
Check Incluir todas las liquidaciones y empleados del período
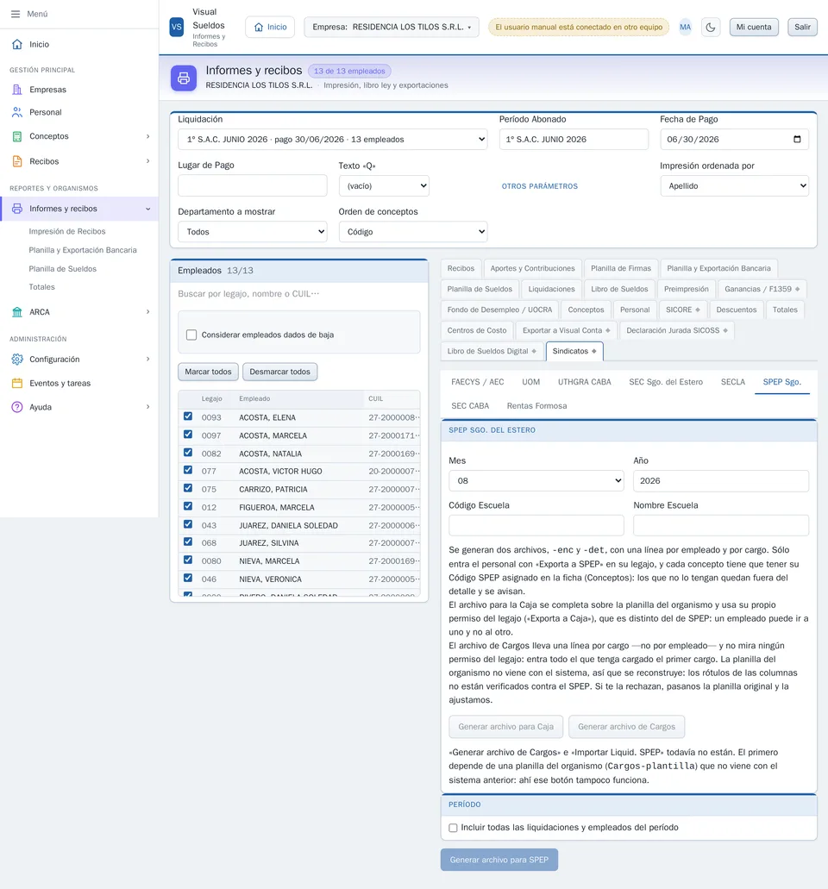point(453,828)
